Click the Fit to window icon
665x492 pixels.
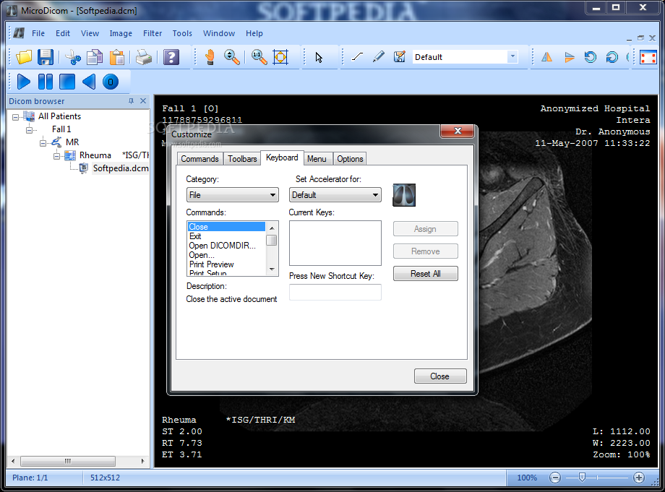tap(280, 57)
